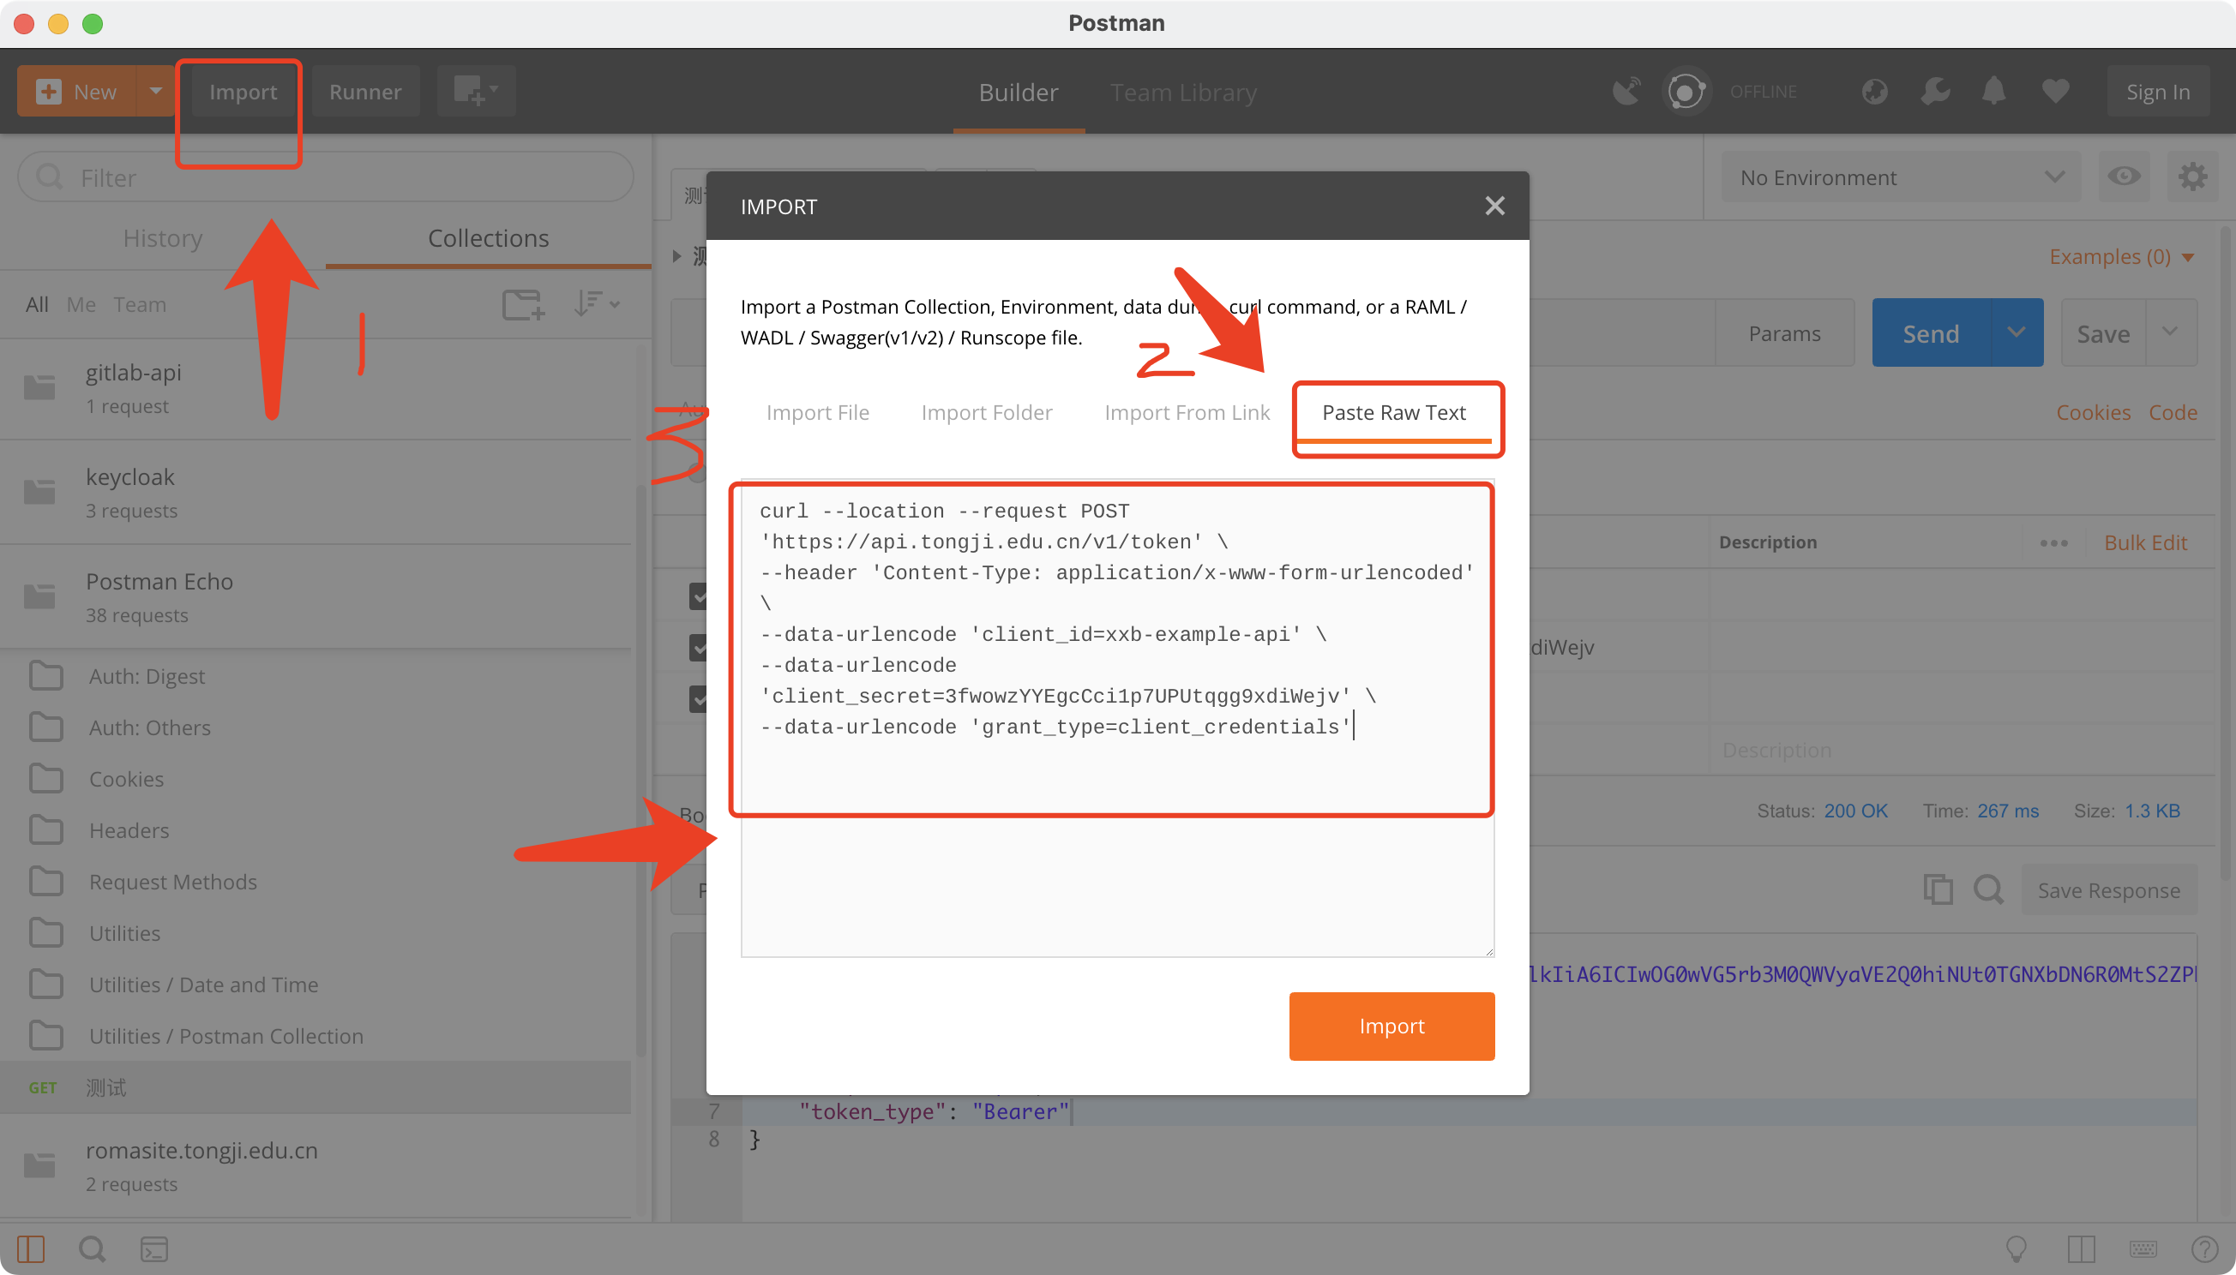Open the manage environments gear icon
This screenshot has height=1275, width=2236.
(x=2192, y=177)
